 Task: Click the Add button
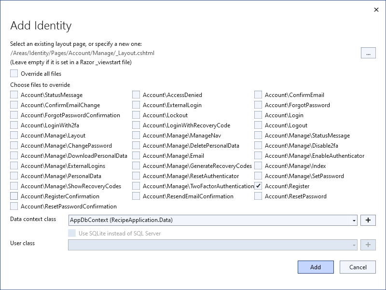(316, 267)
